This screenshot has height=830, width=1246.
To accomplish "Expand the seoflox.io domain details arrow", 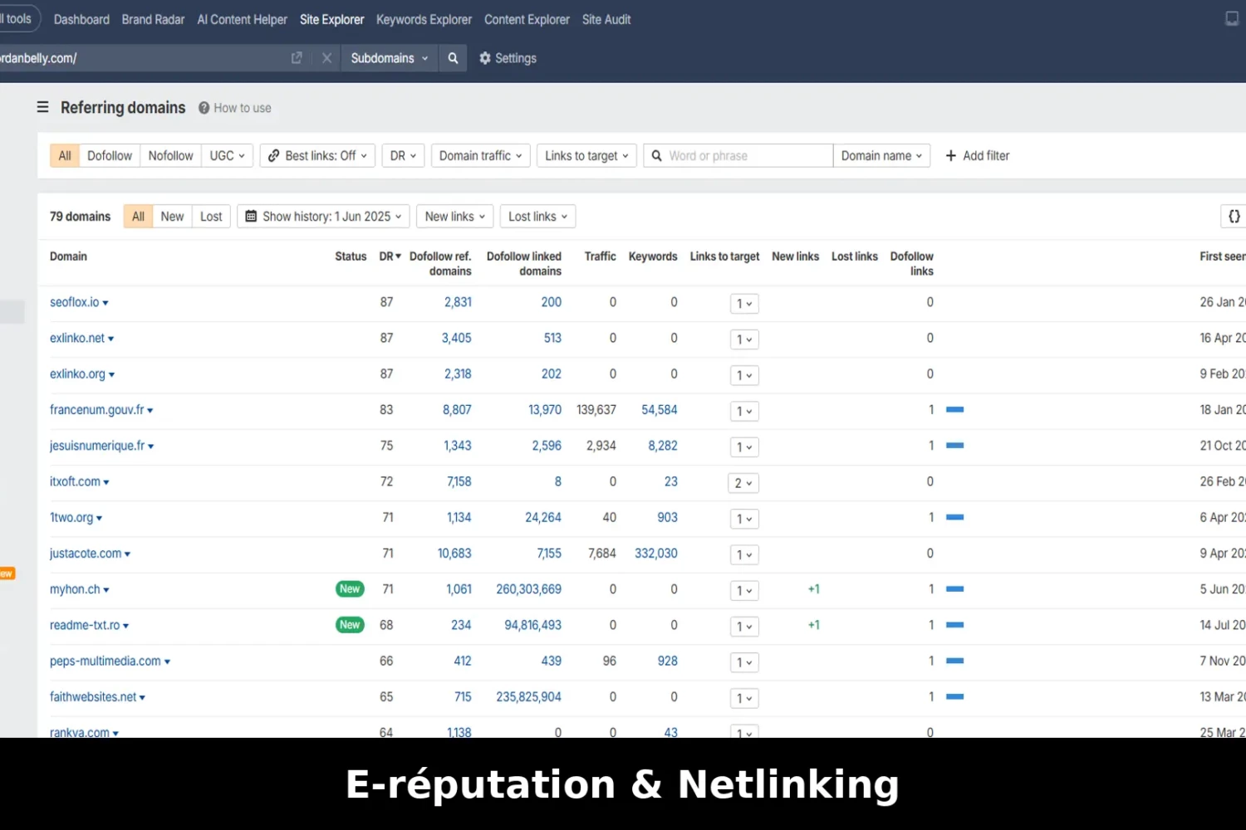I will (105, 302).
